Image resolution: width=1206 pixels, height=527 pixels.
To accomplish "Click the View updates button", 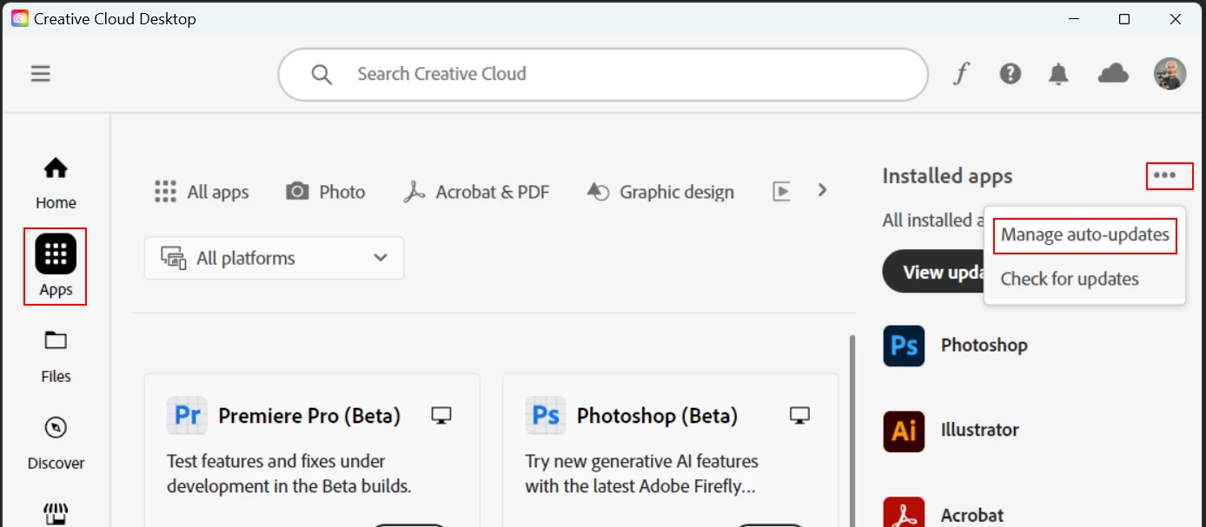I will pos(935,272).
